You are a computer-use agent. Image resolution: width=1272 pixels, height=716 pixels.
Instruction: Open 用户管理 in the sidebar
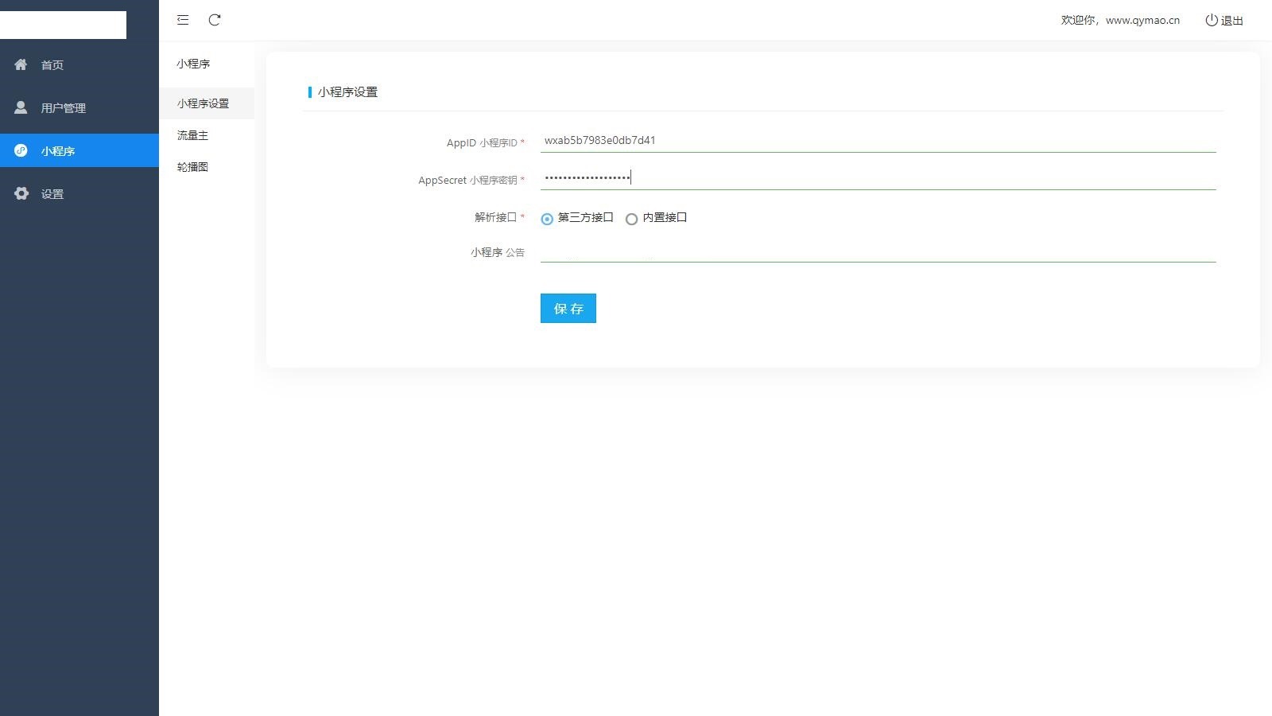(x=79, y=107)
